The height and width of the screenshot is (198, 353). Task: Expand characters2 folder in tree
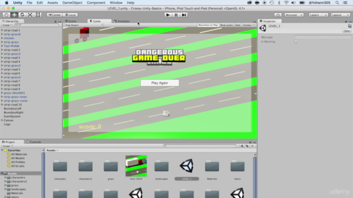(x=6, y=182)
